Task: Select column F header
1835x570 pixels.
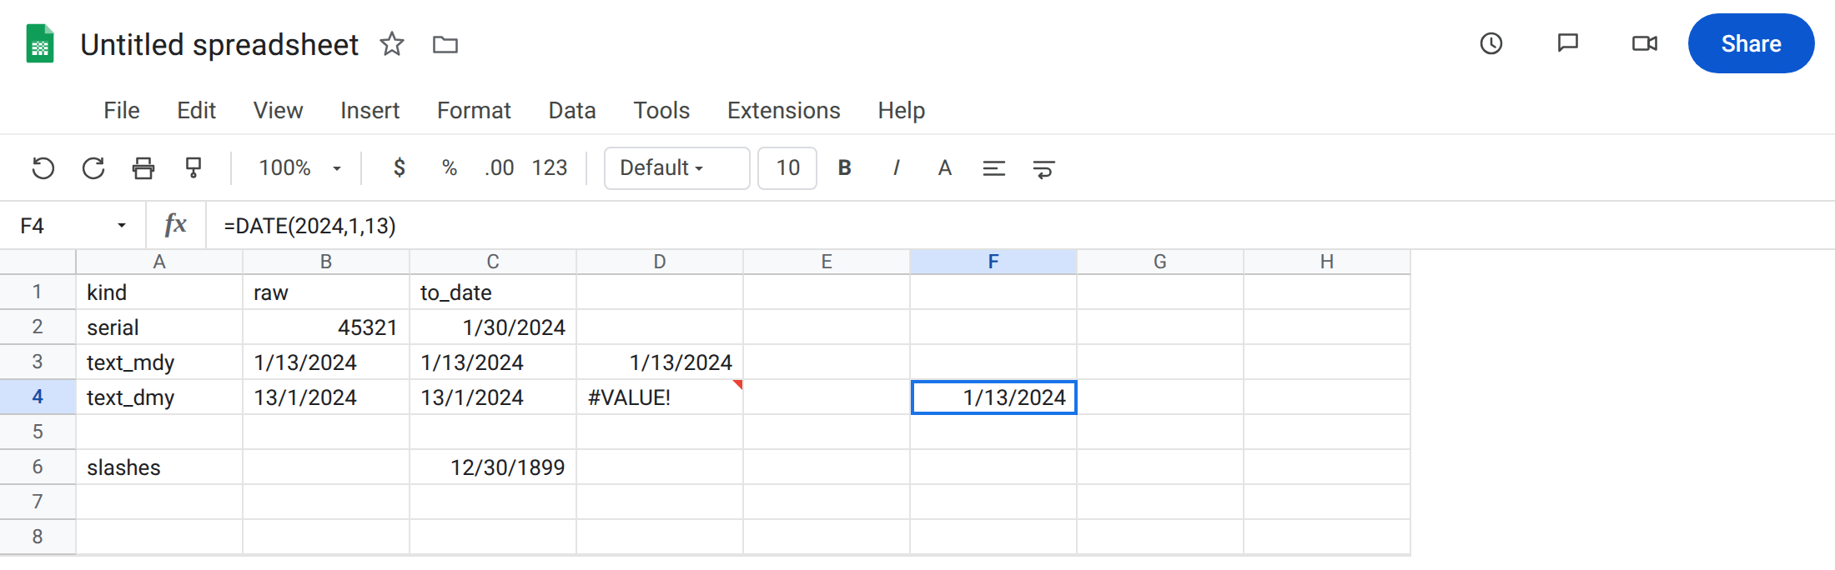Action: [993, 262]
